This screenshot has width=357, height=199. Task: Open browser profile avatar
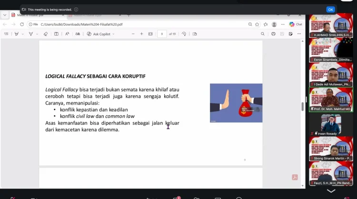click(274, 24)
